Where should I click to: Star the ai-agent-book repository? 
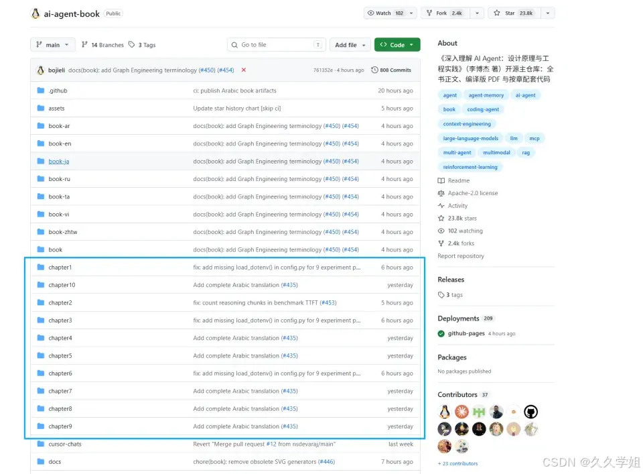514,13
